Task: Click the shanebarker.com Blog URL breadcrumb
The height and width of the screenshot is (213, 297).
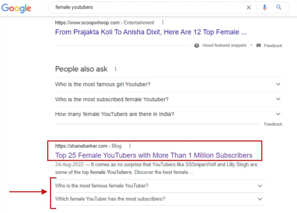Action: click(x=88, y=146)
